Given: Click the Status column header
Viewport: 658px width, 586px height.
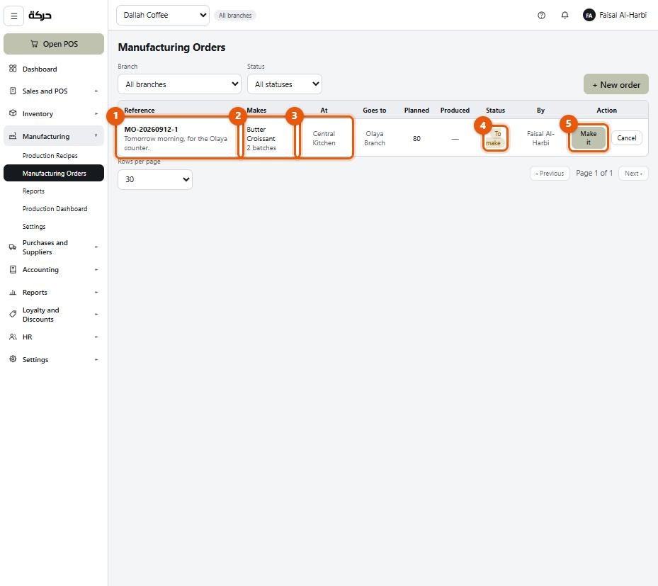Looking at the screenshot, I should pyautogui.click(x=495, y=110).
